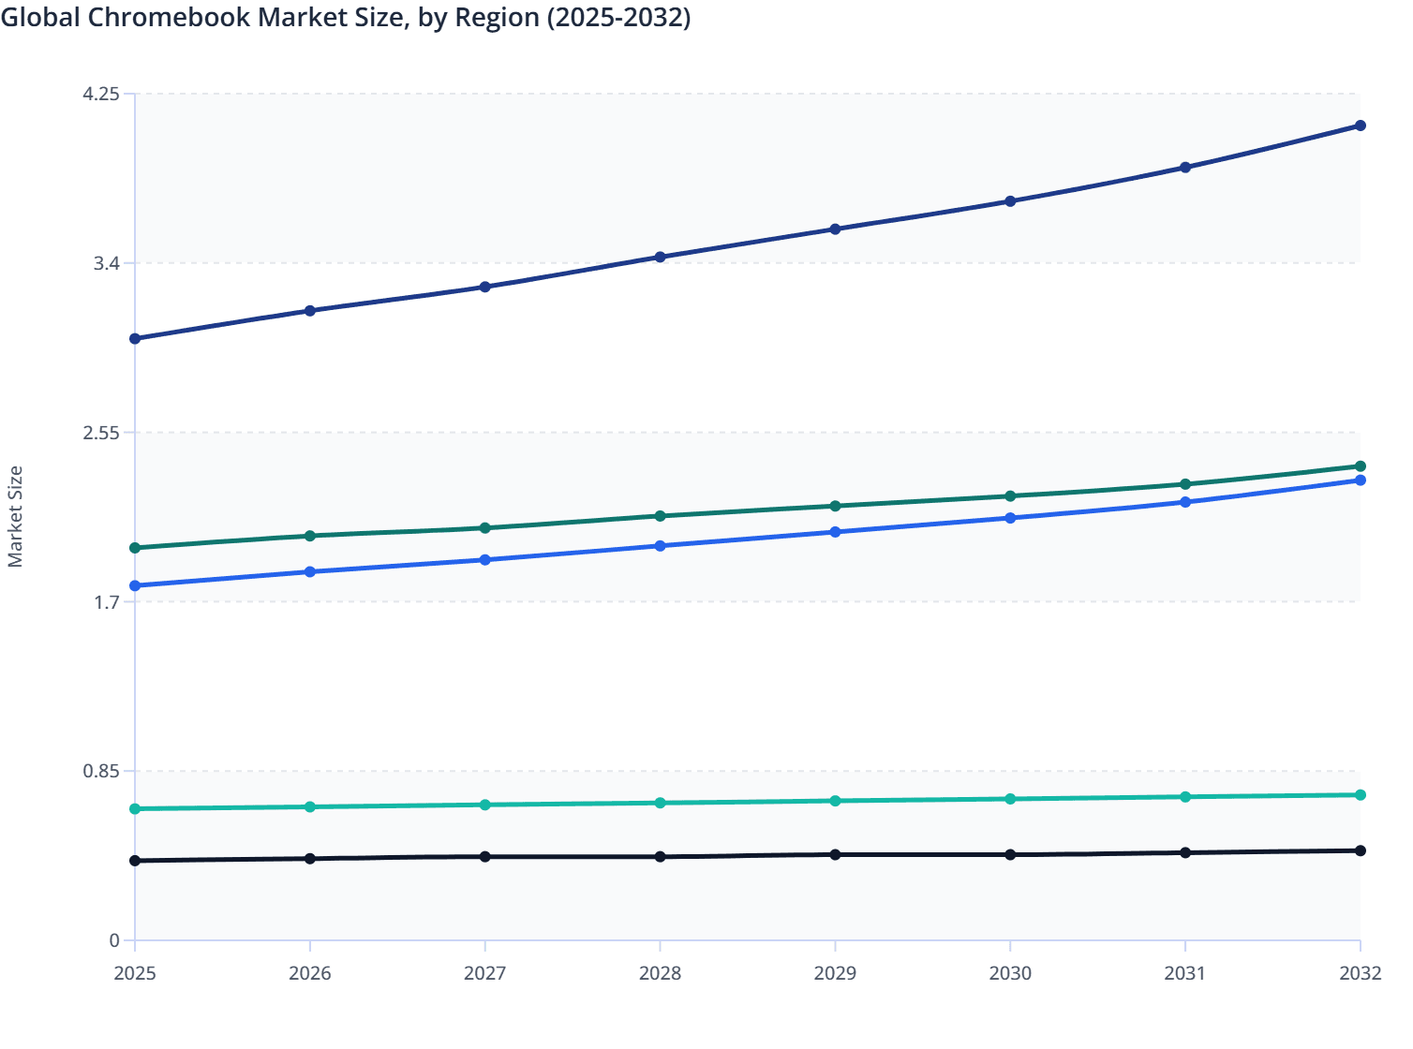
Task: Click the 2025 teal line starting marker
Action: pos(134,806)
